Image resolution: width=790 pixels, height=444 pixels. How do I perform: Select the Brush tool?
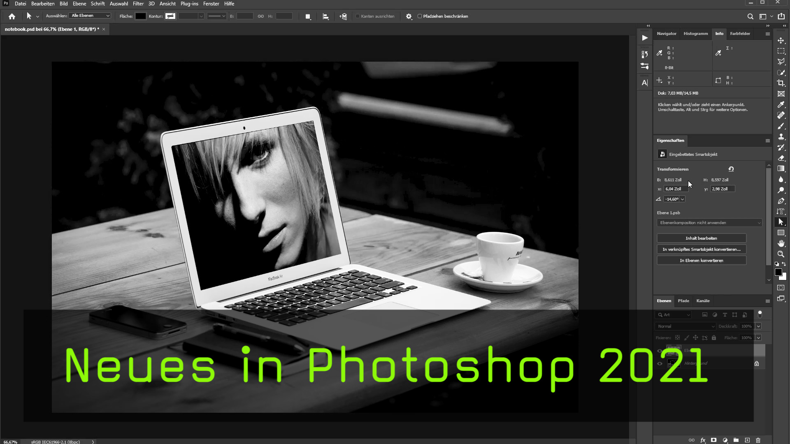[781, 126]
